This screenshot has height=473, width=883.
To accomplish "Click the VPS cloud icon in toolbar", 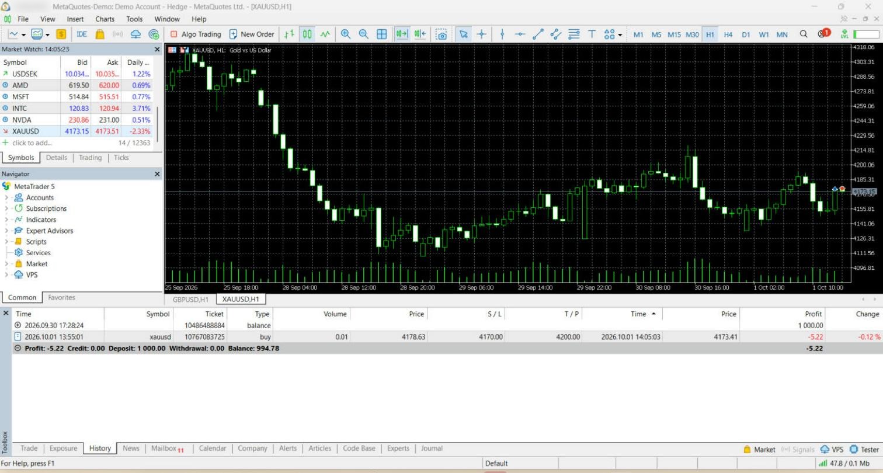I will pyautogui.click(x=135, y=34).
